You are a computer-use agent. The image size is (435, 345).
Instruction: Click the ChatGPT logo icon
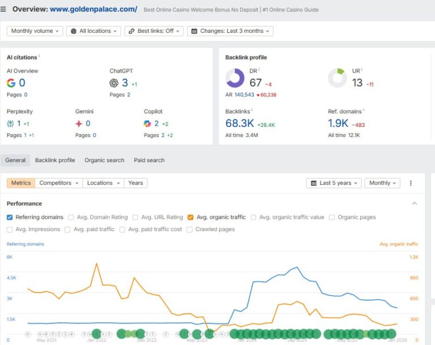coord(114,83)
